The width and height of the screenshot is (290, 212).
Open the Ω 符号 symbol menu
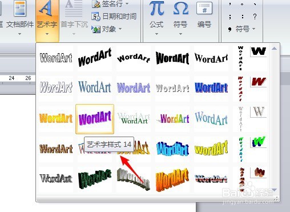coord(180,18)
